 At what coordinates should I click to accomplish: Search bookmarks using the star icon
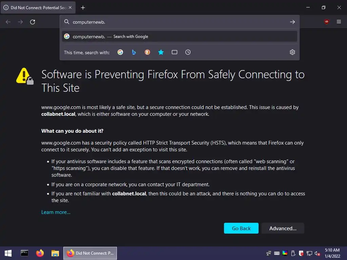pos(161,52)
